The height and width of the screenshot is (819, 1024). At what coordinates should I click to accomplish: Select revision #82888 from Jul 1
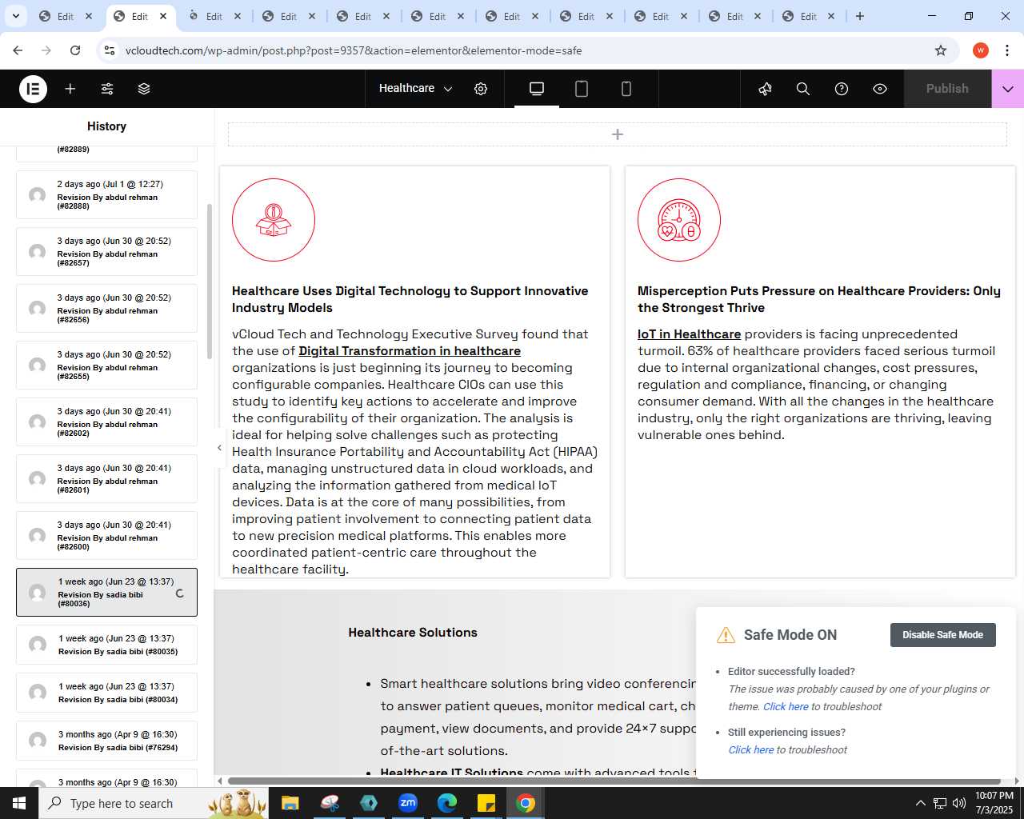(x=106, y=194)
